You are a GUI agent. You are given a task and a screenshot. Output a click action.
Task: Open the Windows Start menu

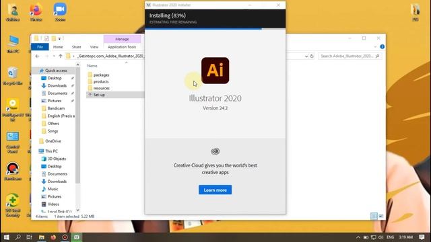coord(6,237)
